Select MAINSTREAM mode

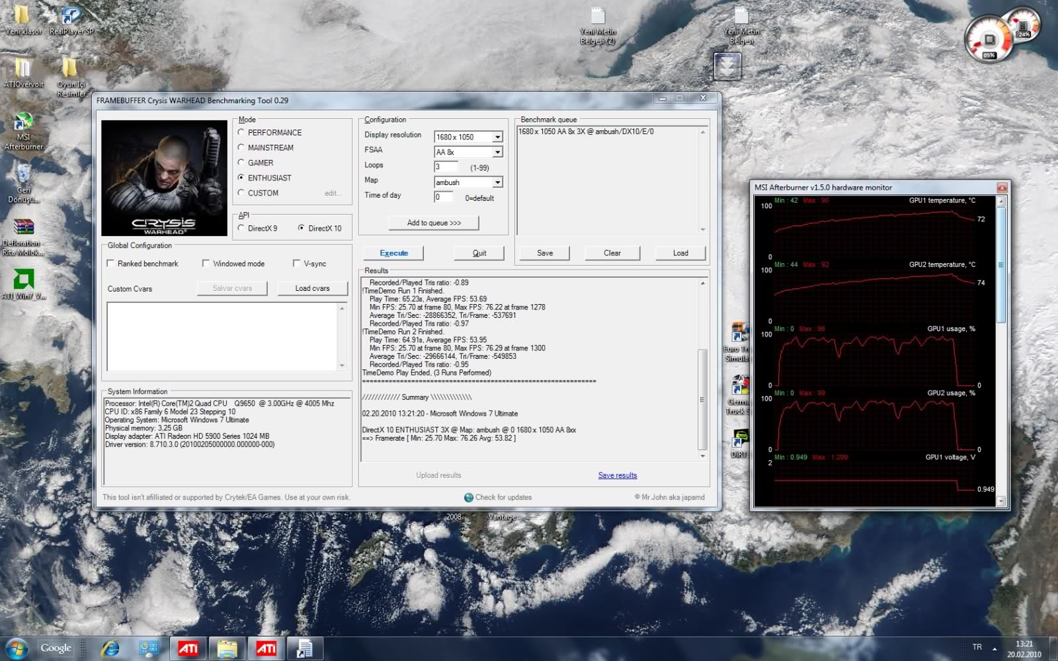(x=241, y=147)
